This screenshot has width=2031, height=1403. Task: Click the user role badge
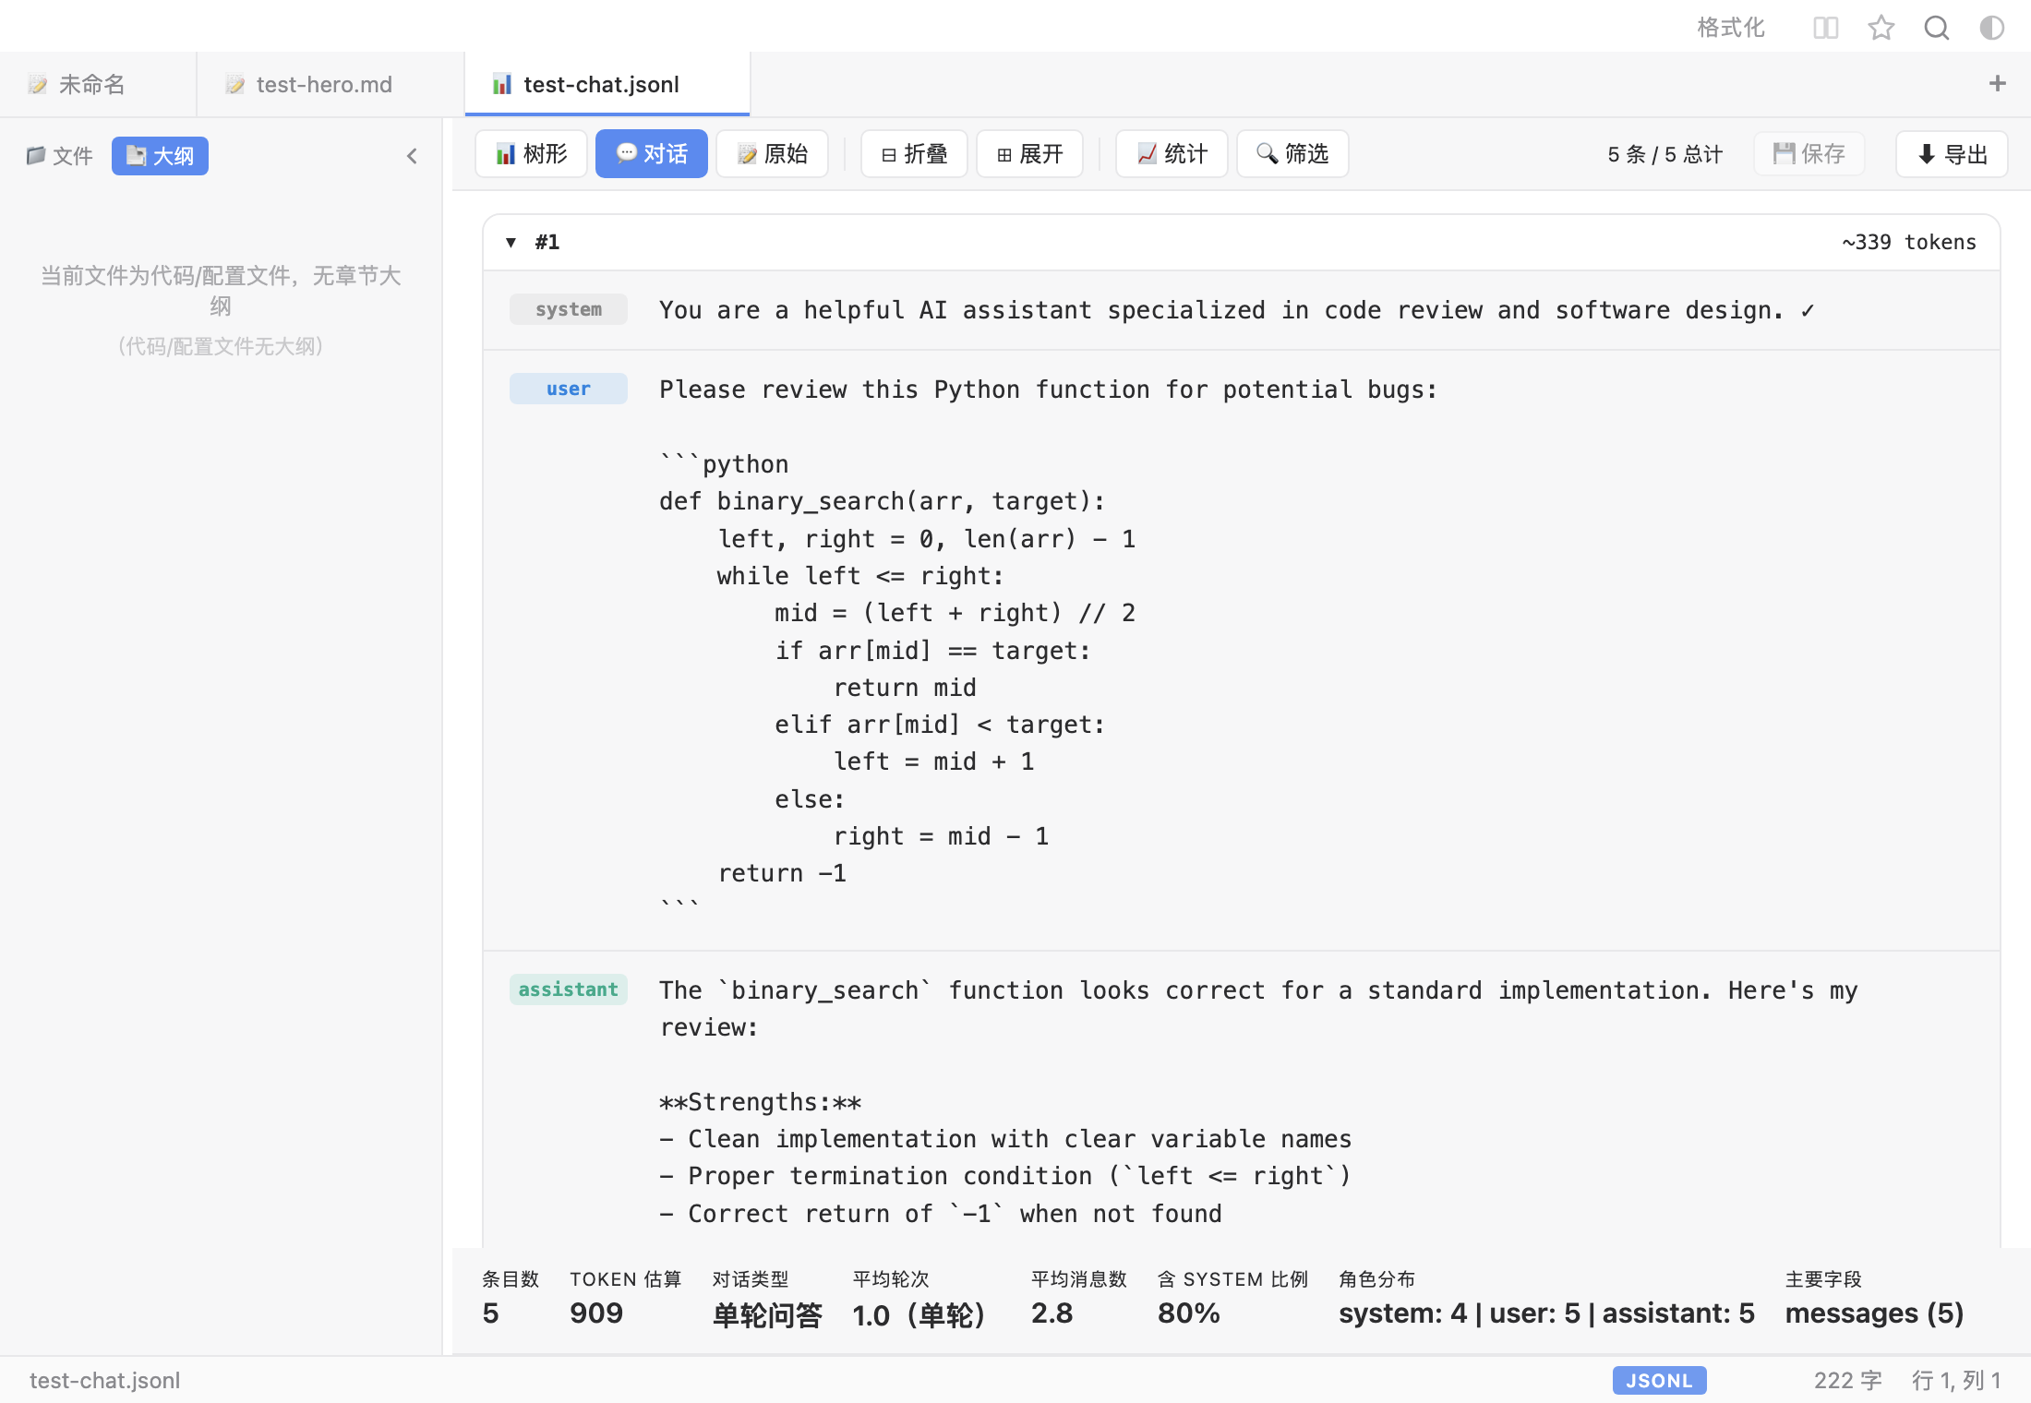click(x=569, y=389)
